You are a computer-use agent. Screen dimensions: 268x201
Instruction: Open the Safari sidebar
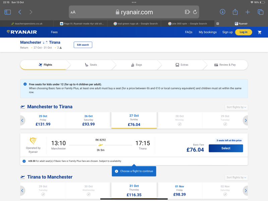pyautogui.click(x=7, y=11)
